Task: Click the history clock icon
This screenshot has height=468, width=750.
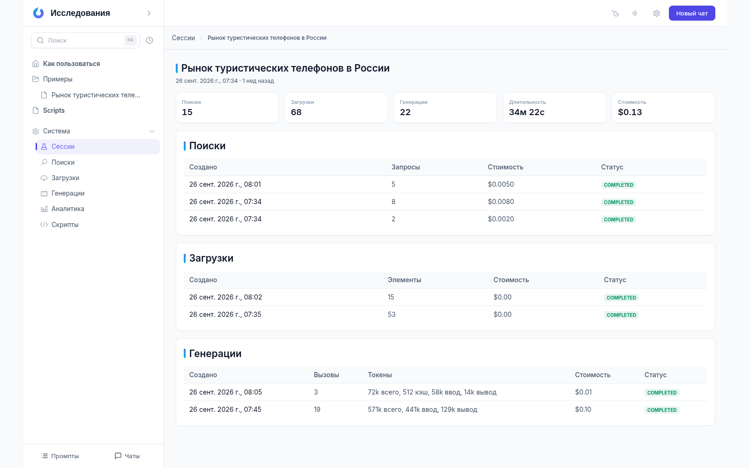Action: pos(150,40)
